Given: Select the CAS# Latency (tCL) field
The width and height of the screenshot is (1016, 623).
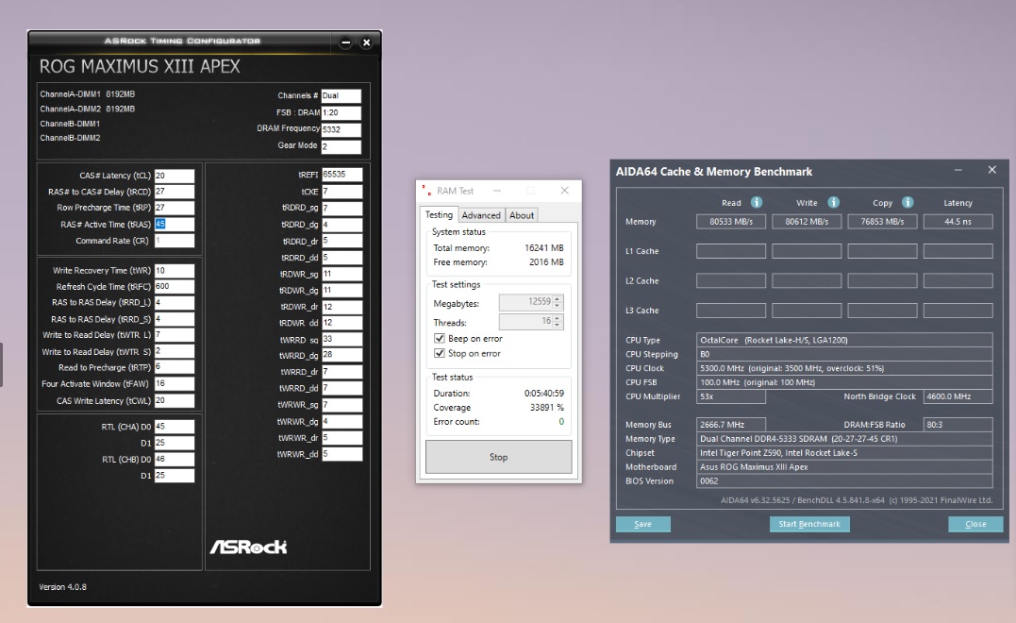Looking at the screenshot, I should click(175, 176).
